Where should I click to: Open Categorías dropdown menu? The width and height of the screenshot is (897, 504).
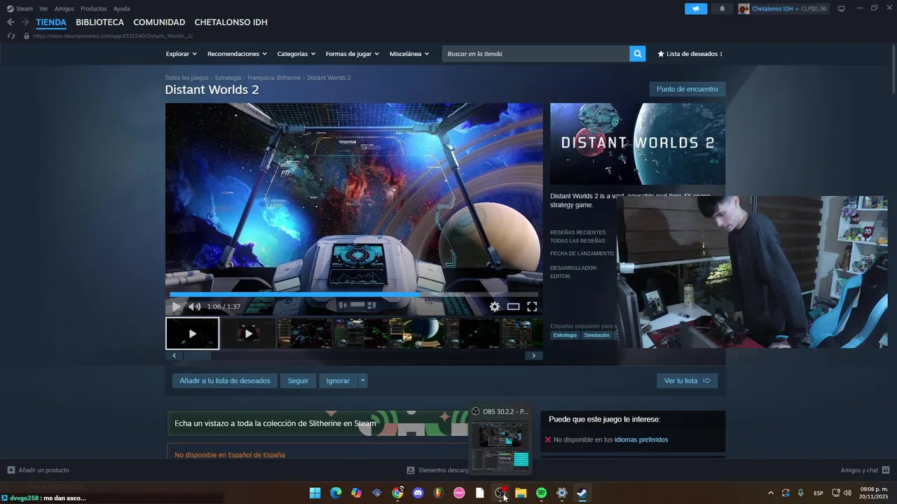coord(296,54)
